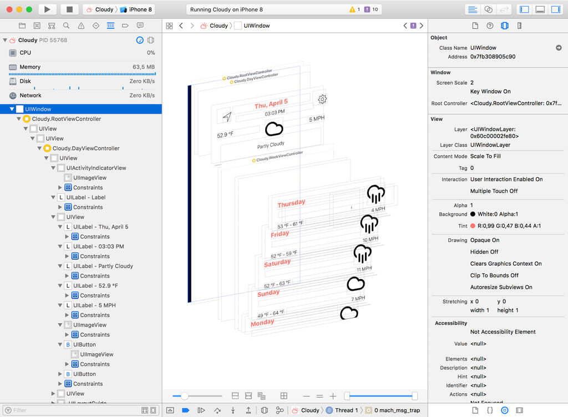Open the Size inspector ruler icon

tap(519, 25)
